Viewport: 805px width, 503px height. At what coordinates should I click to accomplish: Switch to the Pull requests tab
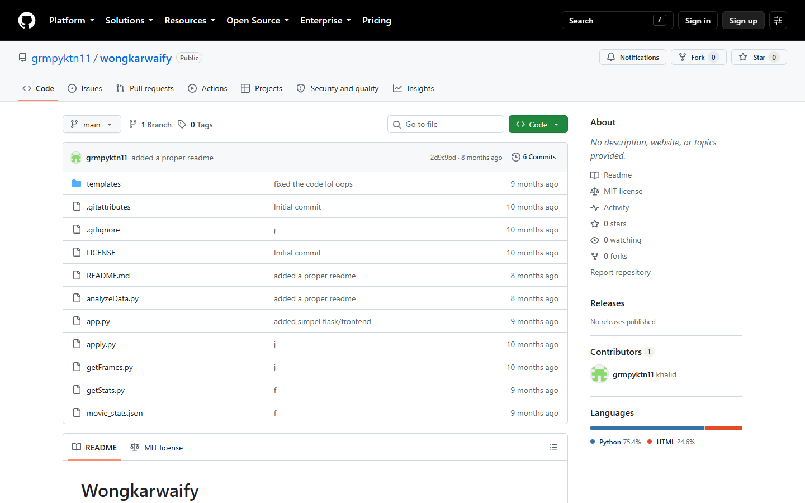pyautogui.click(x=145, y=88)
